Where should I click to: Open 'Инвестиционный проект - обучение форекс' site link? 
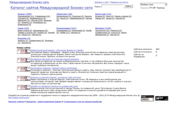point(57,50)
